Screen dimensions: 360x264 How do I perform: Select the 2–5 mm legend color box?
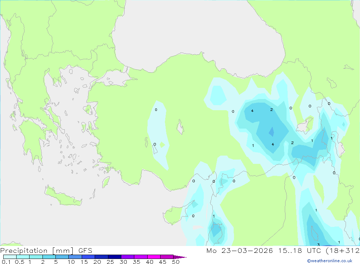click(49, 257)
